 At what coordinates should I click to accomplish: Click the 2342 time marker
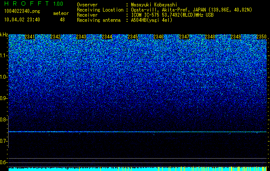pos(55,37)
